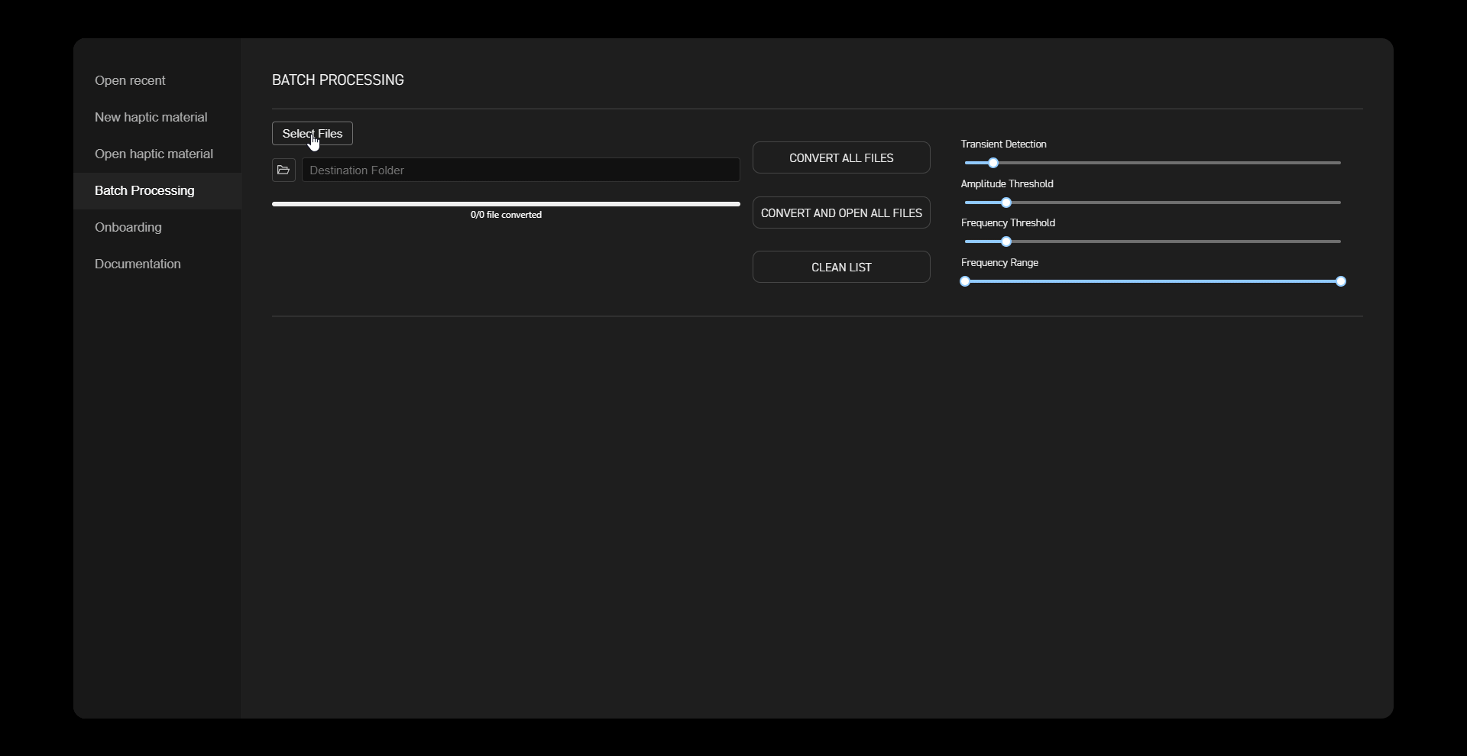
Task: Click Open recent in the sidebar
Action: (130, 80)
